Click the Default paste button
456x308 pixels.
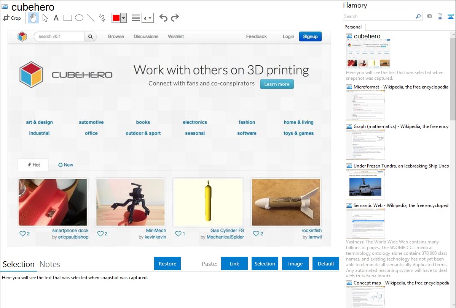[326, 264]
